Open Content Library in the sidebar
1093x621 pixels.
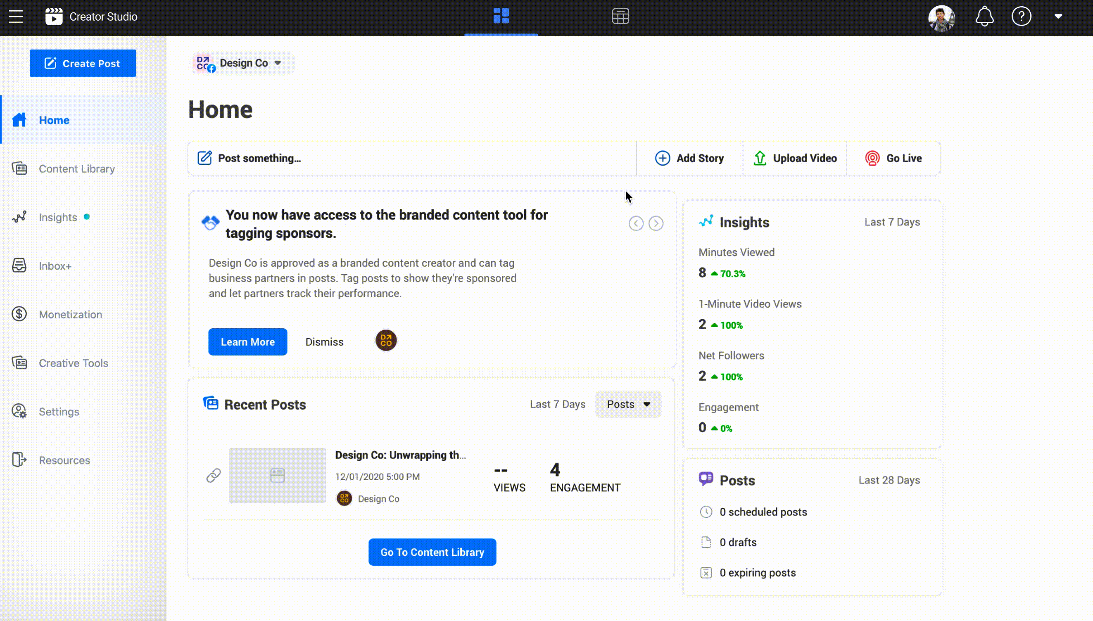(x=77, y=169)
